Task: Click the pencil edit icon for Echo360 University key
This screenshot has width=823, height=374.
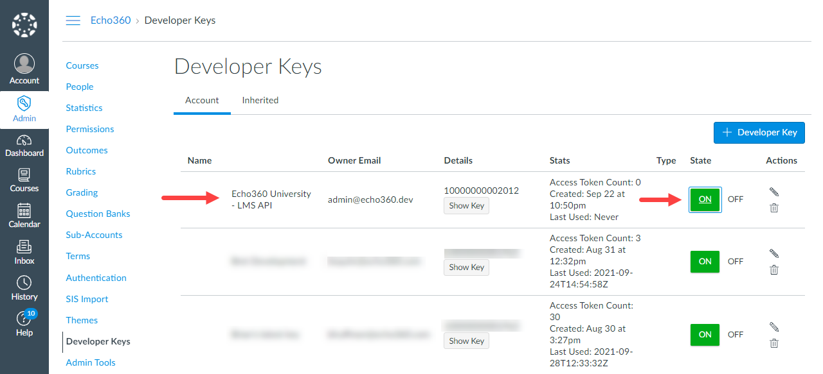Action: (x=774, y=191)
